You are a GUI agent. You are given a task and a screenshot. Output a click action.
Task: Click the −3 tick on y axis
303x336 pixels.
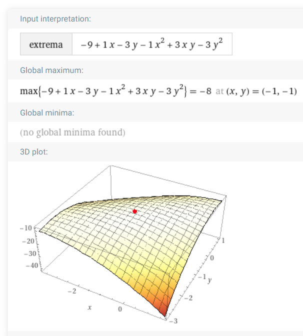[x=173, y=321]
